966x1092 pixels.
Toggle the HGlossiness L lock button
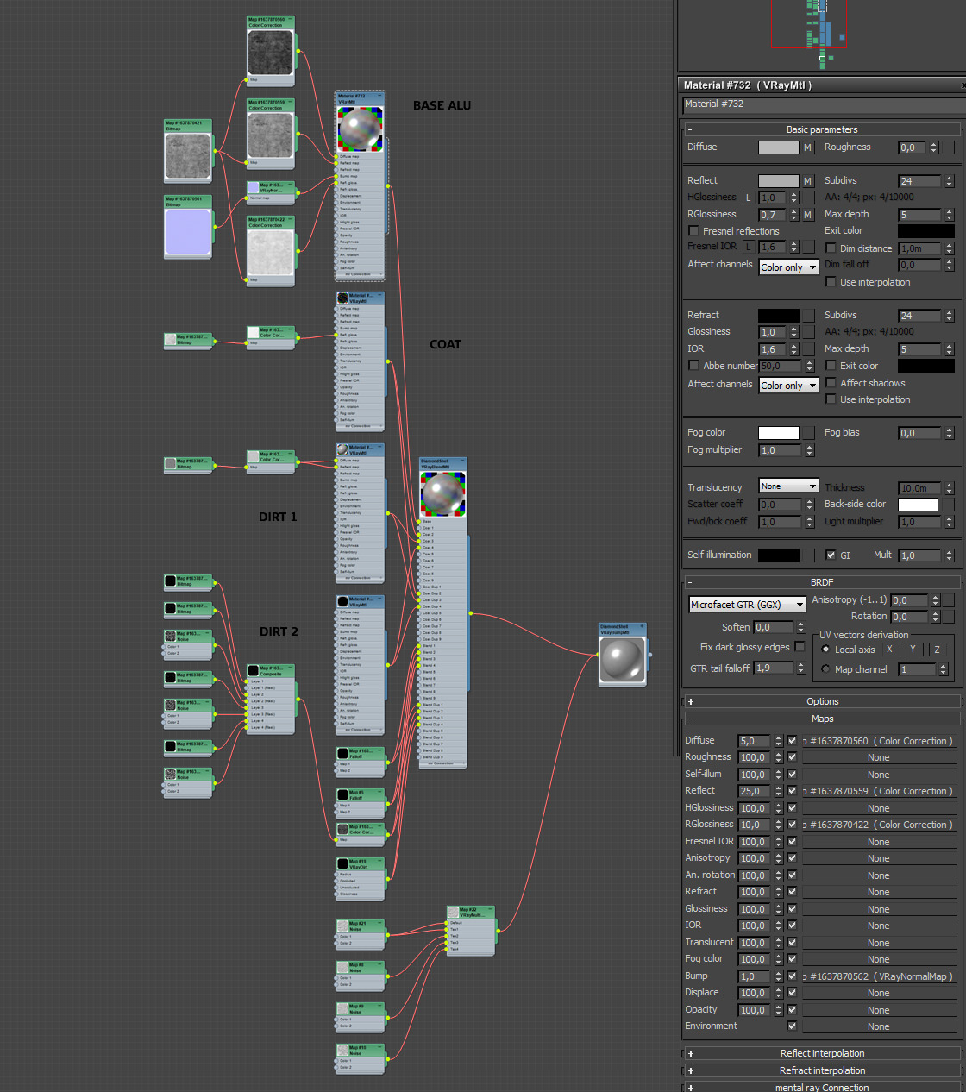(x=749, y=198)
